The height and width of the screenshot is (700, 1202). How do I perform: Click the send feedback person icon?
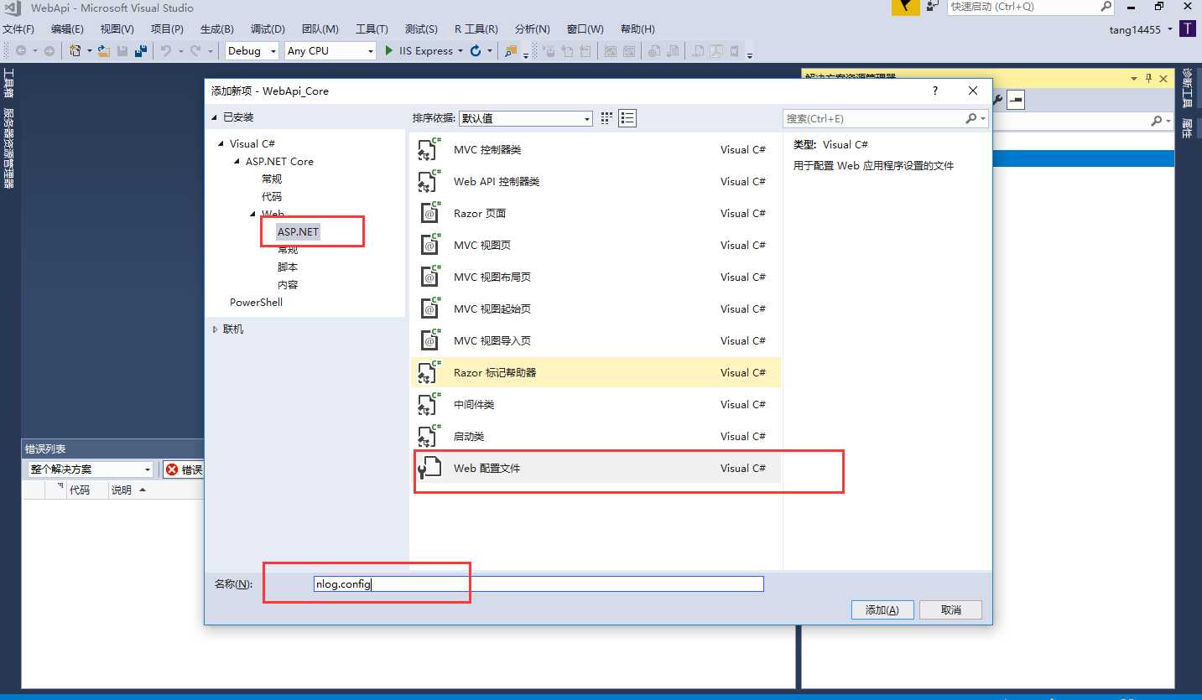pyautogui.click(x=933, y=7)
